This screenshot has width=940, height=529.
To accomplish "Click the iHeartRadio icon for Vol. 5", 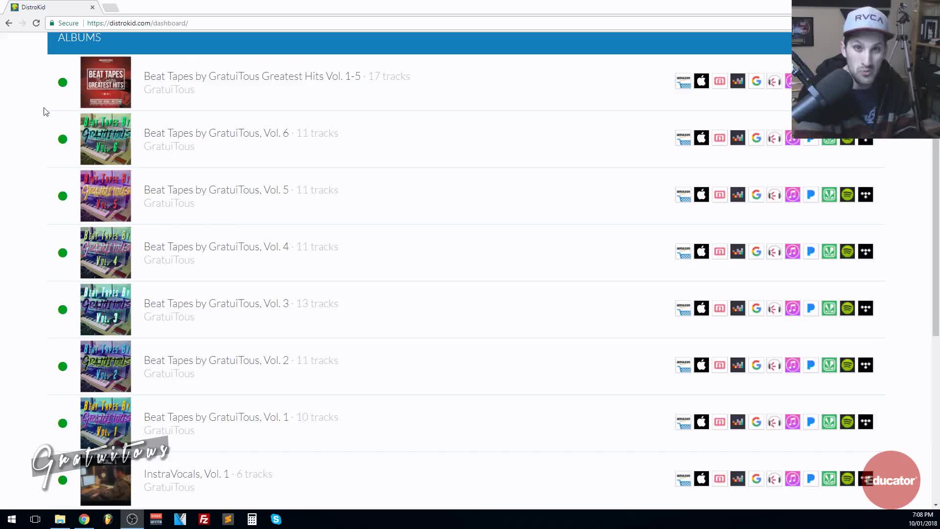I will pos(774,195).
